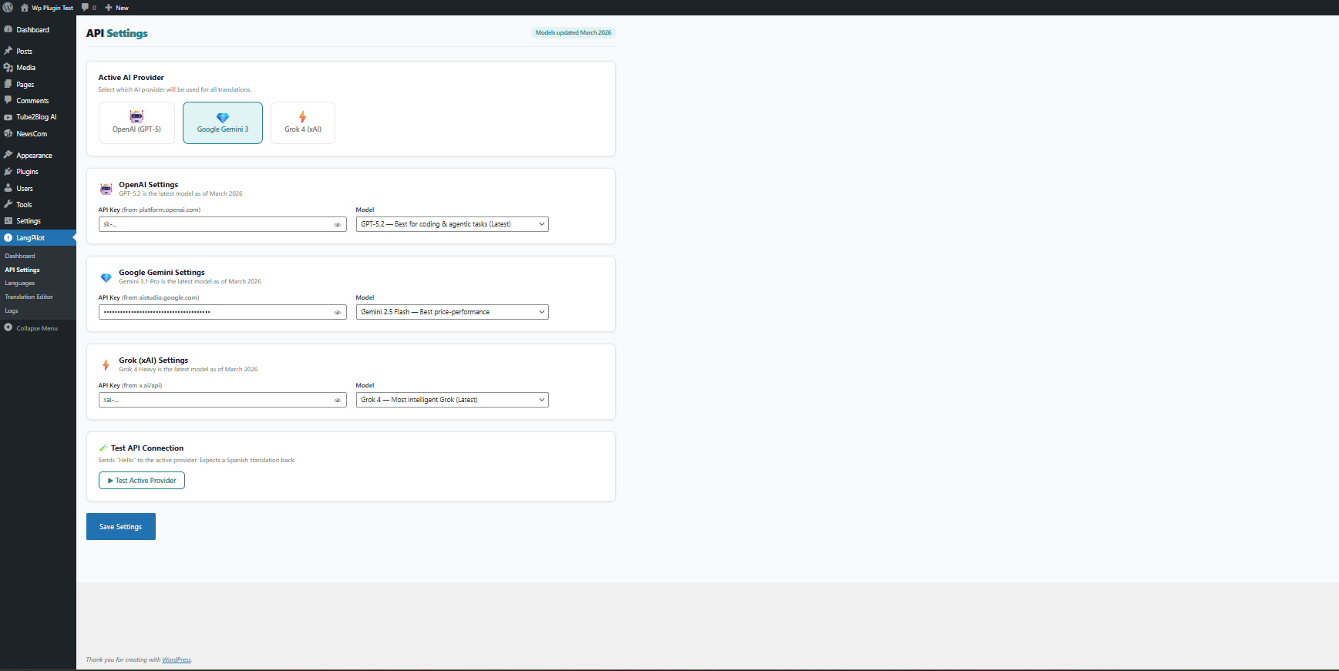This screenshot has width=1339, height=671.
Task: Click the Appearance brush icon
Action: pyautogui.click(x=8, y=155)
